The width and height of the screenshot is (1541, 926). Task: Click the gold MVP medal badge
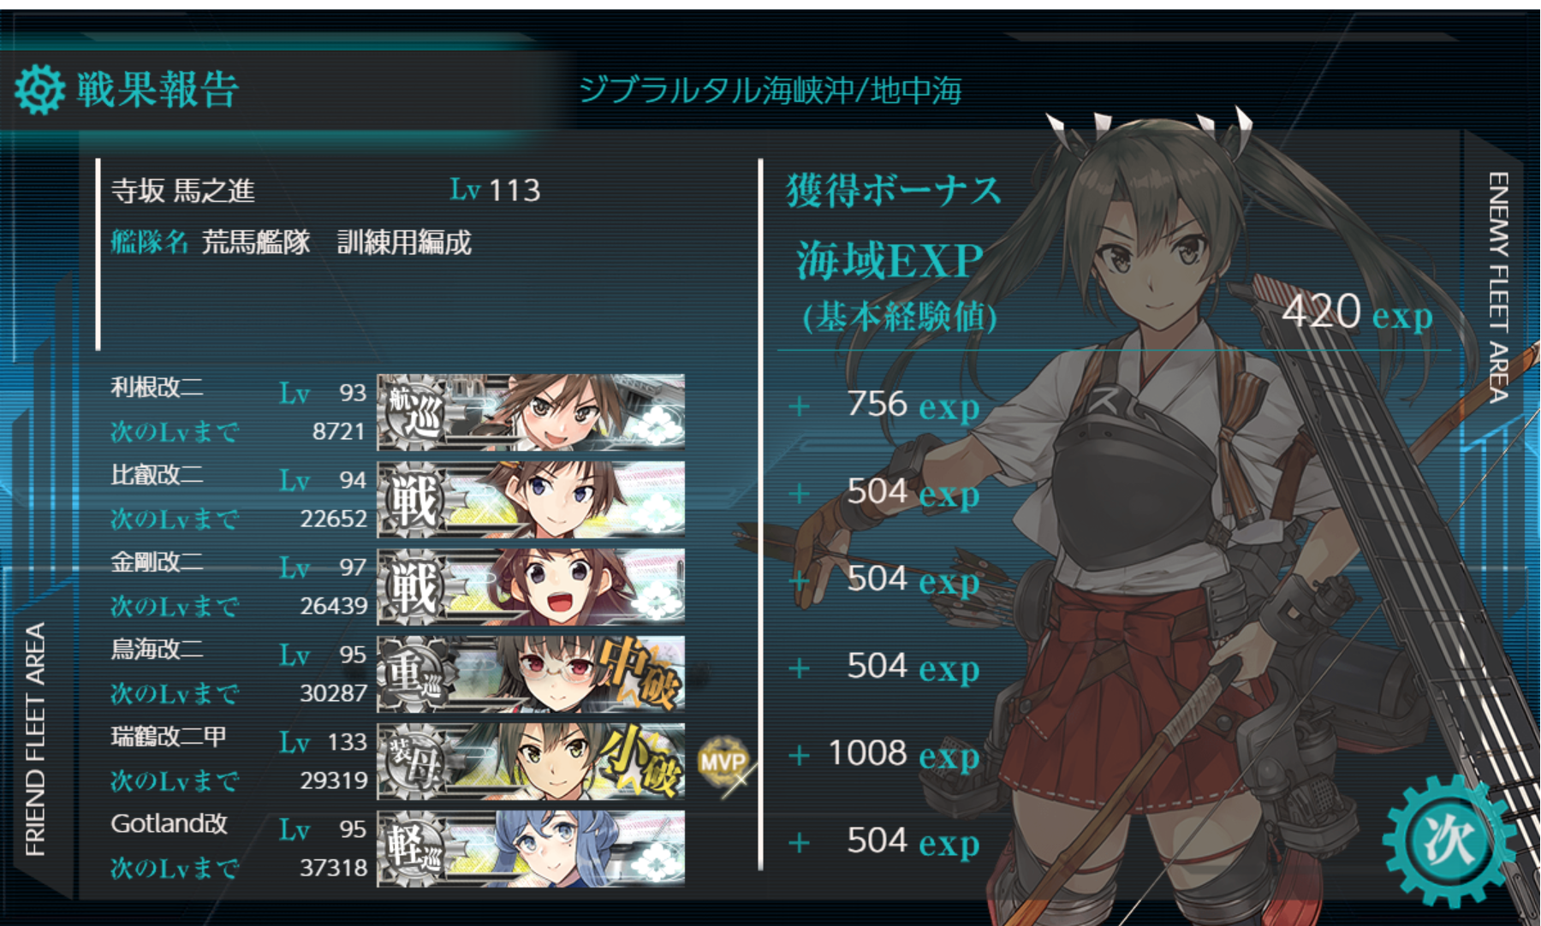click(x=723, y=761)
